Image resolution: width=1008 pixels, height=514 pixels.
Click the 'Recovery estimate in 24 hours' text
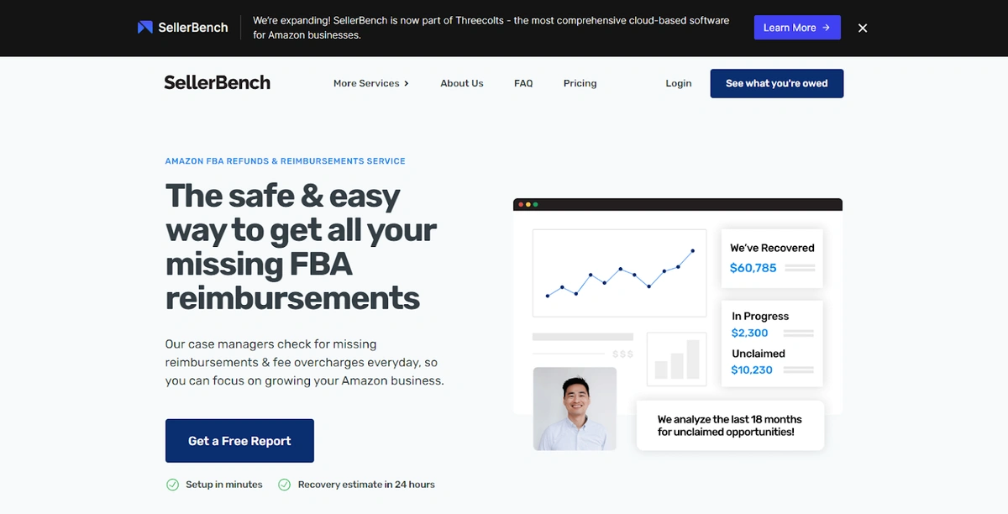366,485
